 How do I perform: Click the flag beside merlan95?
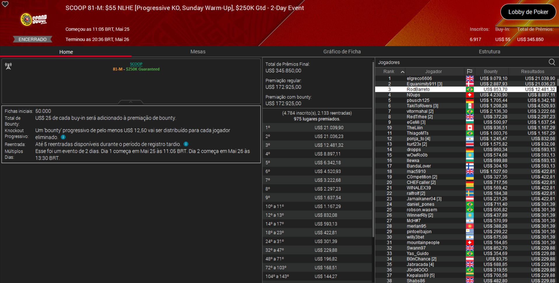point(470,226)
